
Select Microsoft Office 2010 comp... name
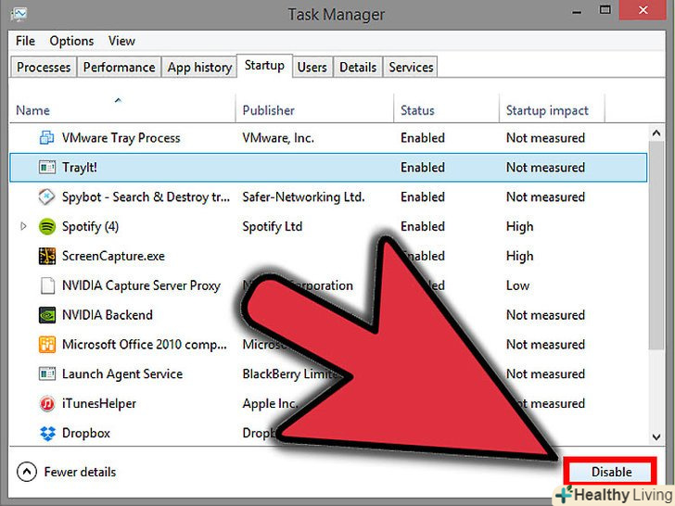click(x=145, y=345)
